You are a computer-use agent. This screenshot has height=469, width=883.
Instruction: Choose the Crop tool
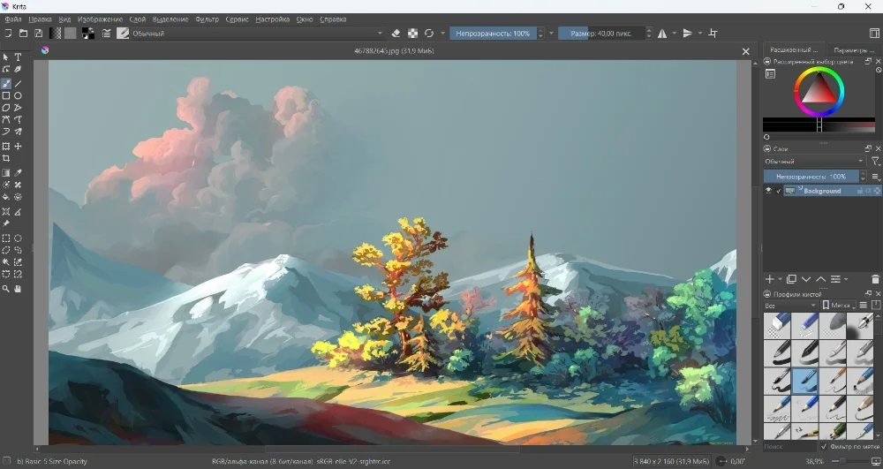click(x=6, y=158)
